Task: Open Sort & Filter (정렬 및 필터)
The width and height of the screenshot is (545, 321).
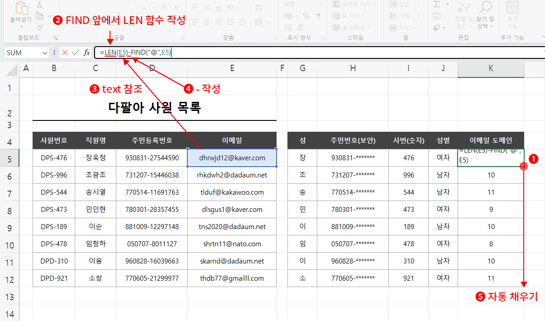Action: pyautogui.click(x=464, y=16)
